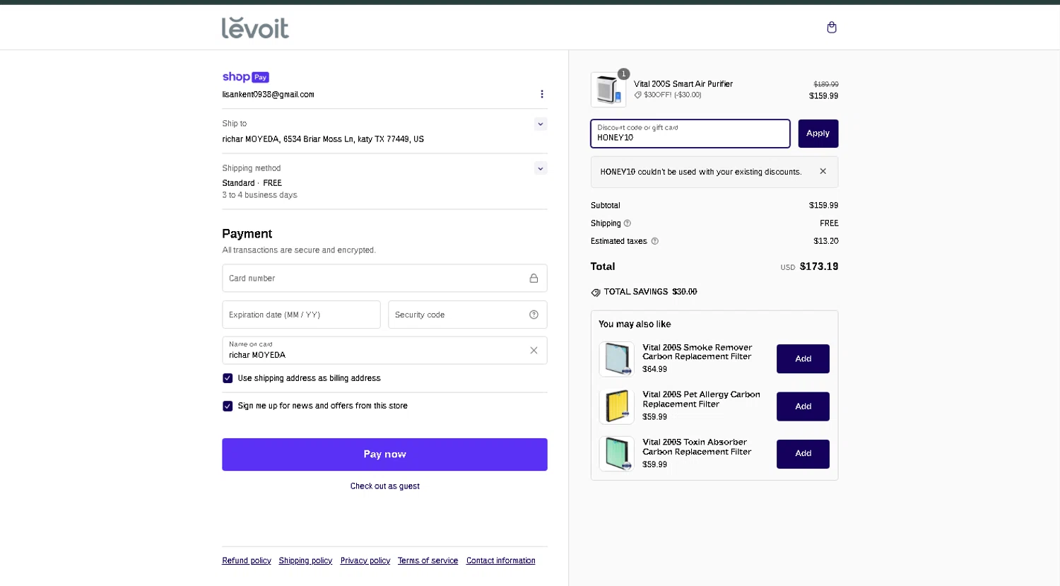This screenshot has height=586, width=1060.
Task: Click the $30OFF discount tag icon
Action: (637, 95)
